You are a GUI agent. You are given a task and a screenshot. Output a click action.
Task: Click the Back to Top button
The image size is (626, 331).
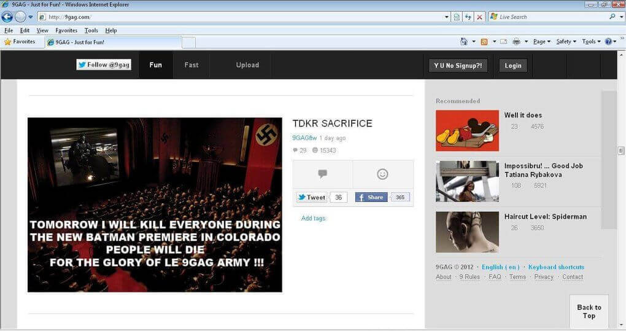589,311
